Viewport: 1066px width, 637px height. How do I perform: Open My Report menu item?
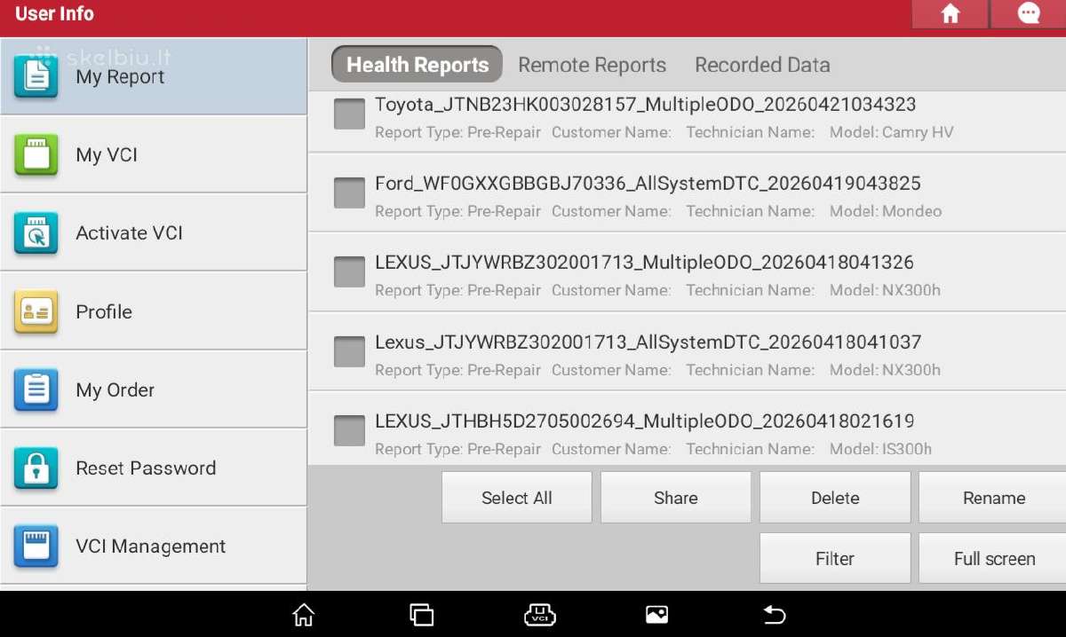[x=154, y=76]
